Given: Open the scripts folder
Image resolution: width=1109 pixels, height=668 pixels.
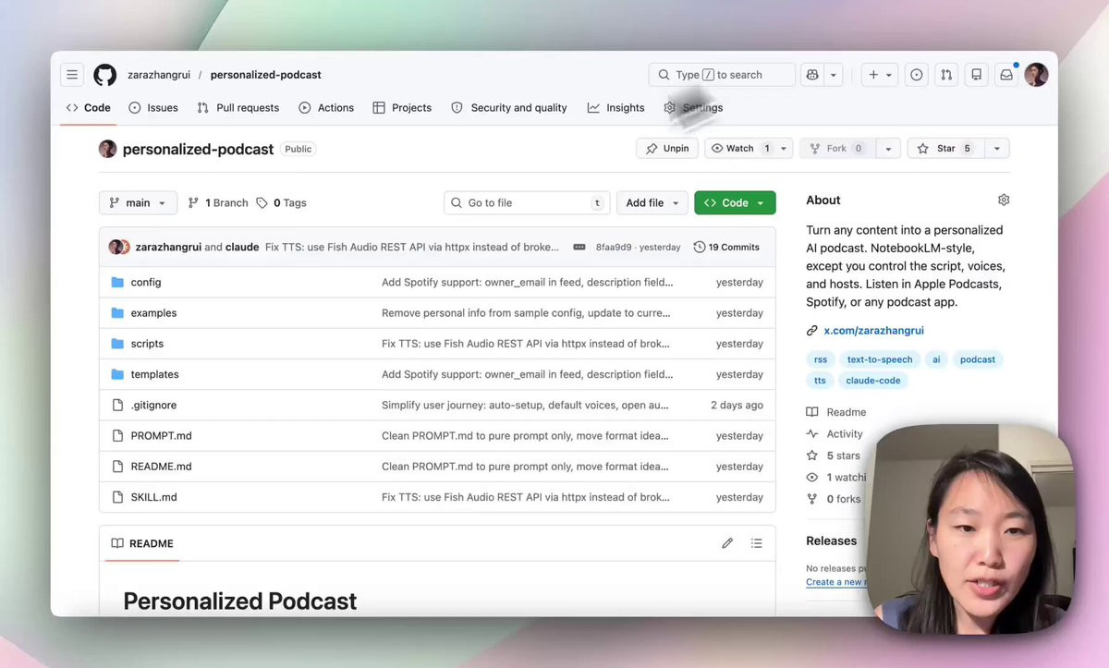Looking at the screenshot, I should 147,344.
